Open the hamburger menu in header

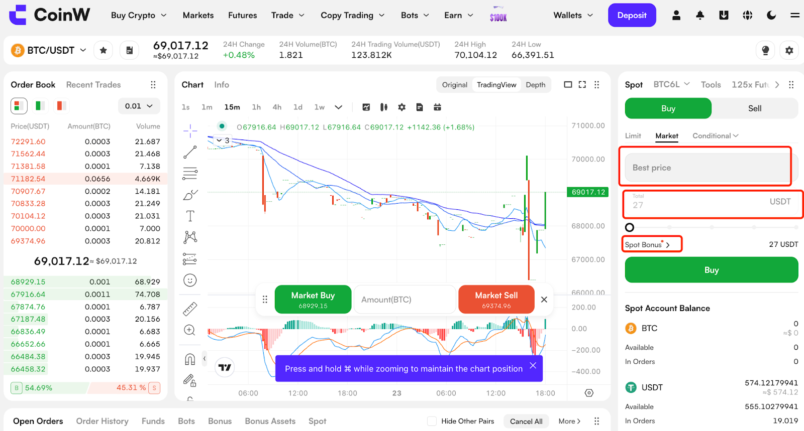(795, 15)
